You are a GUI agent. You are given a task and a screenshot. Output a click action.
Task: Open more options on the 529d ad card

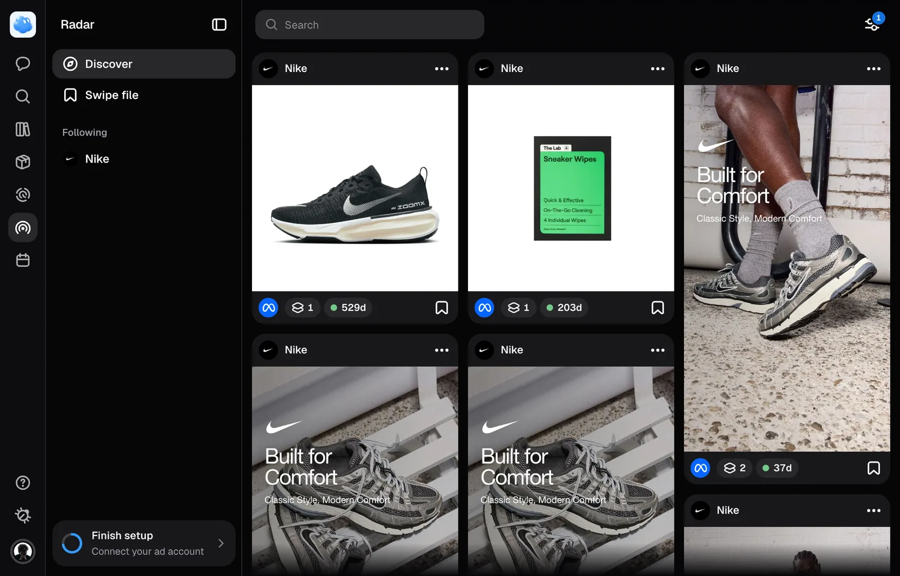442,69
